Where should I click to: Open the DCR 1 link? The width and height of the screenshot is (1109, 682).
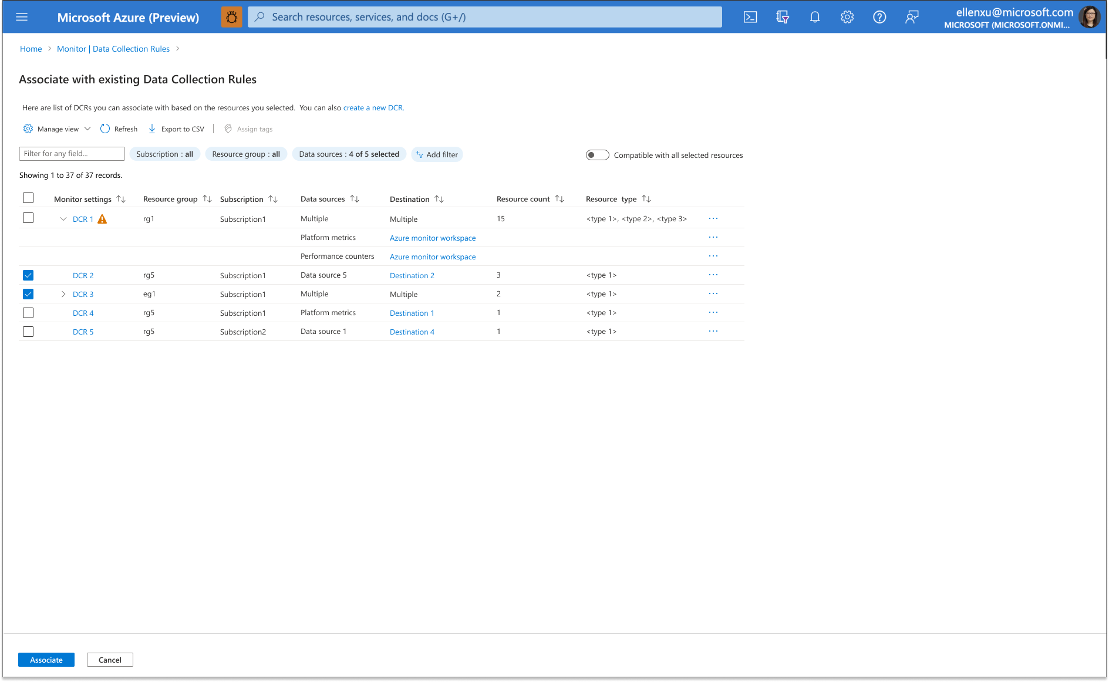click(x=83, y=219)
